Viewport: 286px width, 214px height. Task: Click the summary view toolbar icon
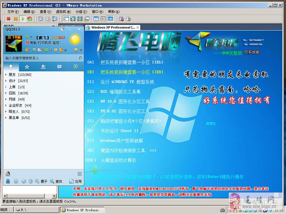tap(96, 19)
